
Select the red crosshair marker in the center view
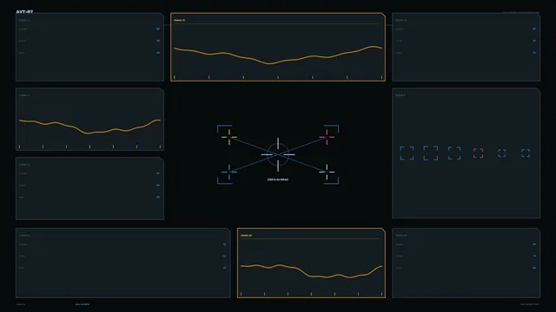click(327, 137)
